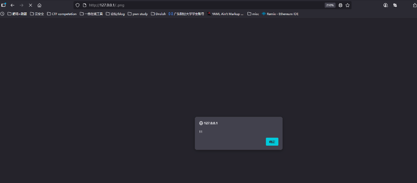417x183 pixels.
Task: Open the 云安全 bookmark folder
Action: coord(37,14)
